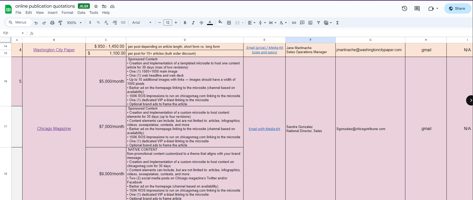Insert a comment from toolbar

point(302,23)
